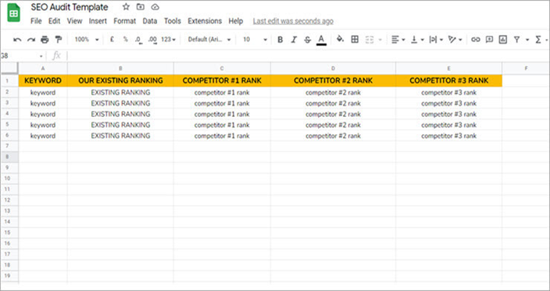Open vertical align dropdown
550x291 pixels.
click(x=417, y=40)
